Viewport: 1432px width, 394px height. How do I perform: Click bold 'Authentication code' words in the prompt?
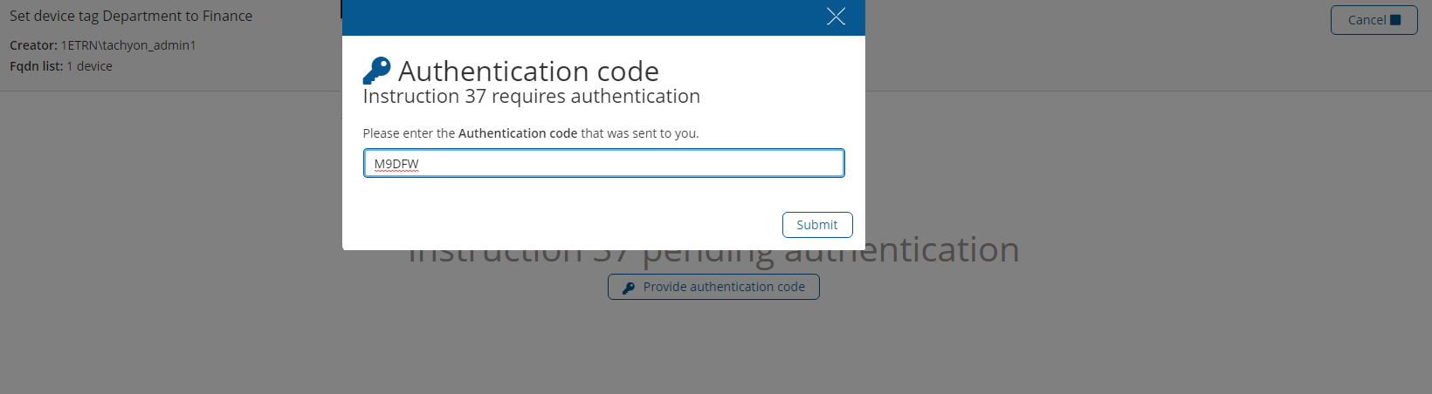518,133
